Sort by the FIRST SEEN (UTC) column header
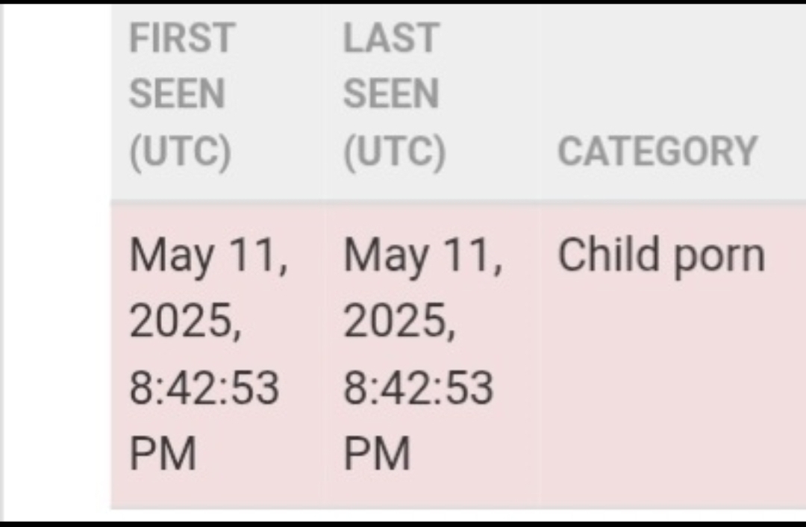806x527 pixels. [182, 95]
